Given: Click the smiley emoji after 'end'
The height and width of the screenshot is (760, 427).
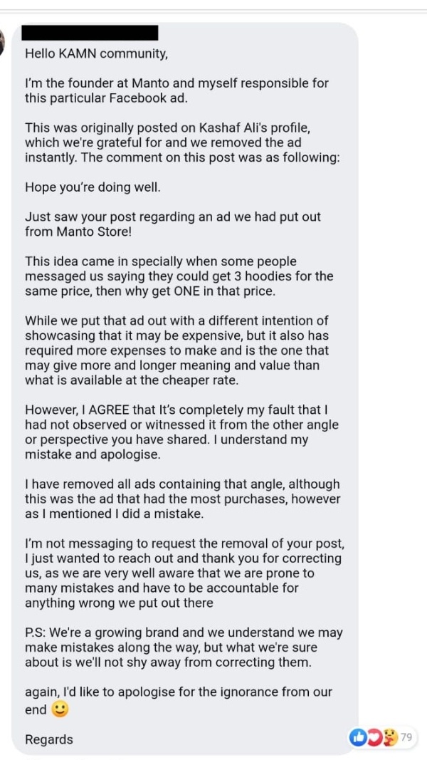Looking at the screenshot, I should 60,709.
